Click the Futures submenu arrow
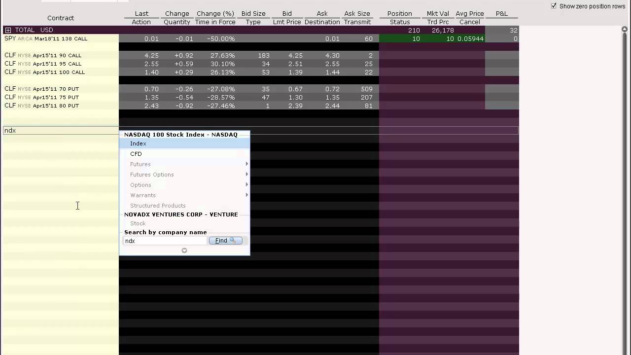Image resolution: width=631 pixels, height=355 pixels. pos(246,164)
